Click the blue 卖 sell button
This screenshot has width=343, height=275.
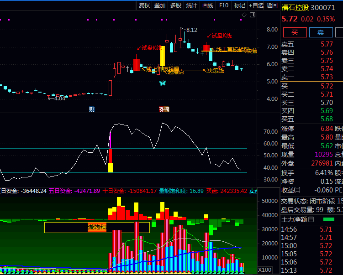pyautogui.click(x=321, y=32)
